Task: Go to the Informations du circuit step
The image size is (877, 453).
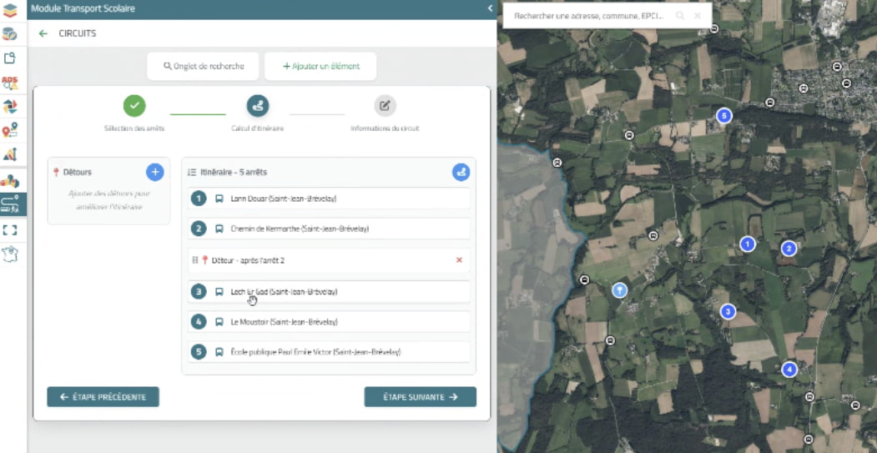Action: (384, 106)
